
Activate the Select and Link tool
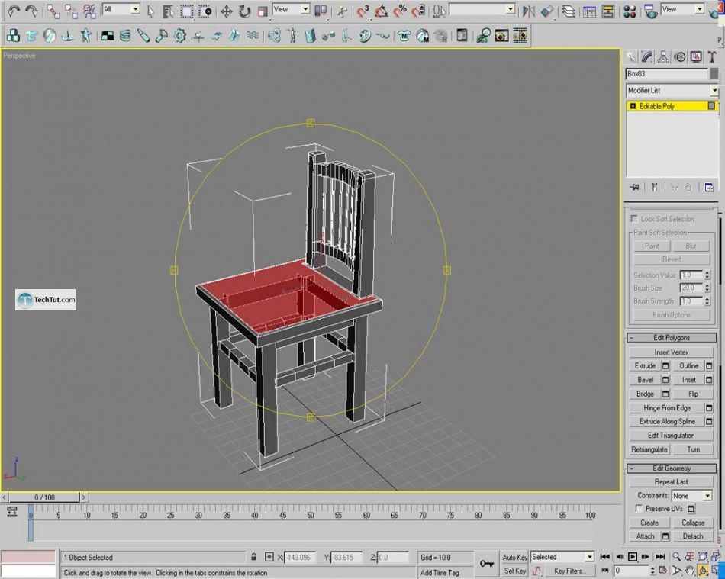[53, 11]
